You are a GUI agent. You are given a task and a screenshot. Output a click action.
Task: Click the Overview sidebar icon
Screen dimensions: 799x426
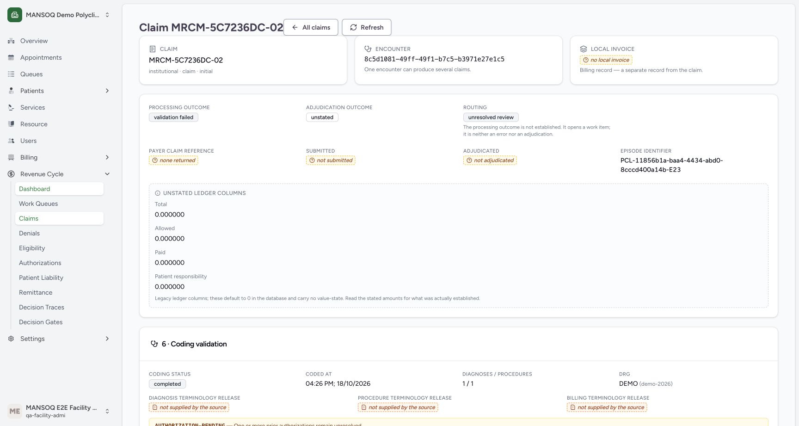click(11, 41)
